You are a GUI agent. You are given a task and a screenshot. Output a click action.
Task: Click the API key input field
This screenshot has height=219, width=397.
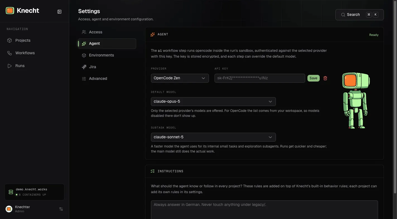pos(260,78)
